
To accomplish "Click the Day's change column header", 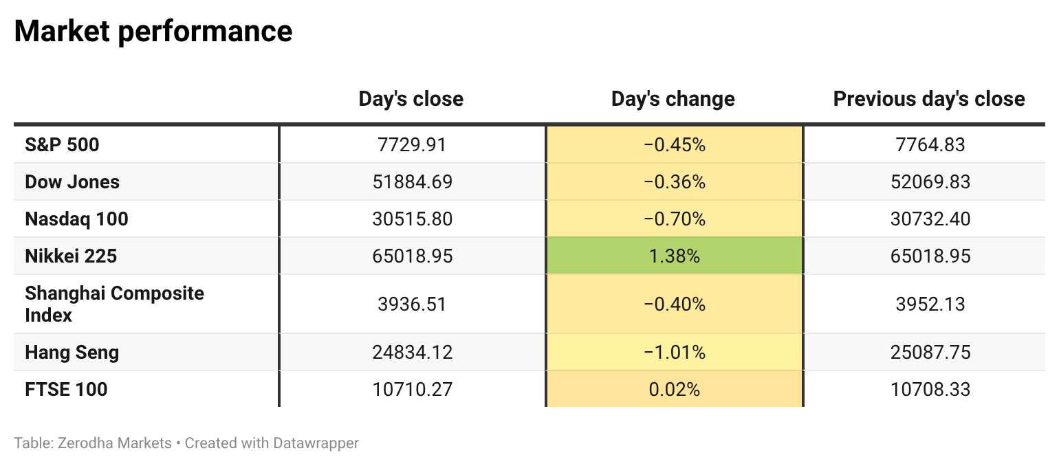I will [x=673, y=99].
